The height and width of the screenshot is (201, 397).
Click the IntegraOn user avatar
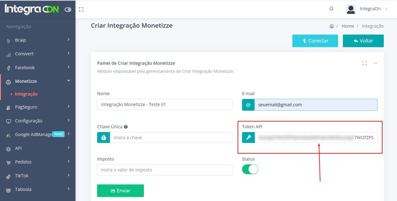click(x=351, y=9)
